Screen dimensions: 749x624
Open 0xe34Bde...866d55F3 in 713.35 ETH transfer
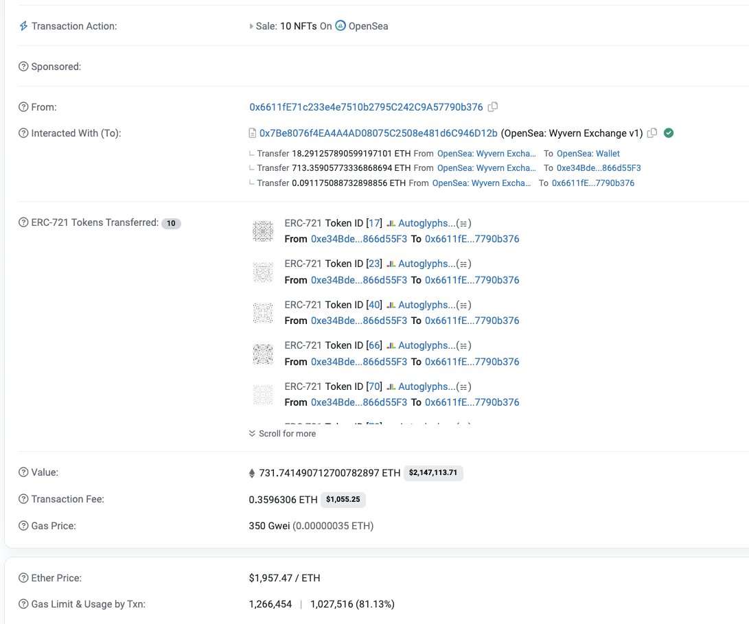pos(599,167)
